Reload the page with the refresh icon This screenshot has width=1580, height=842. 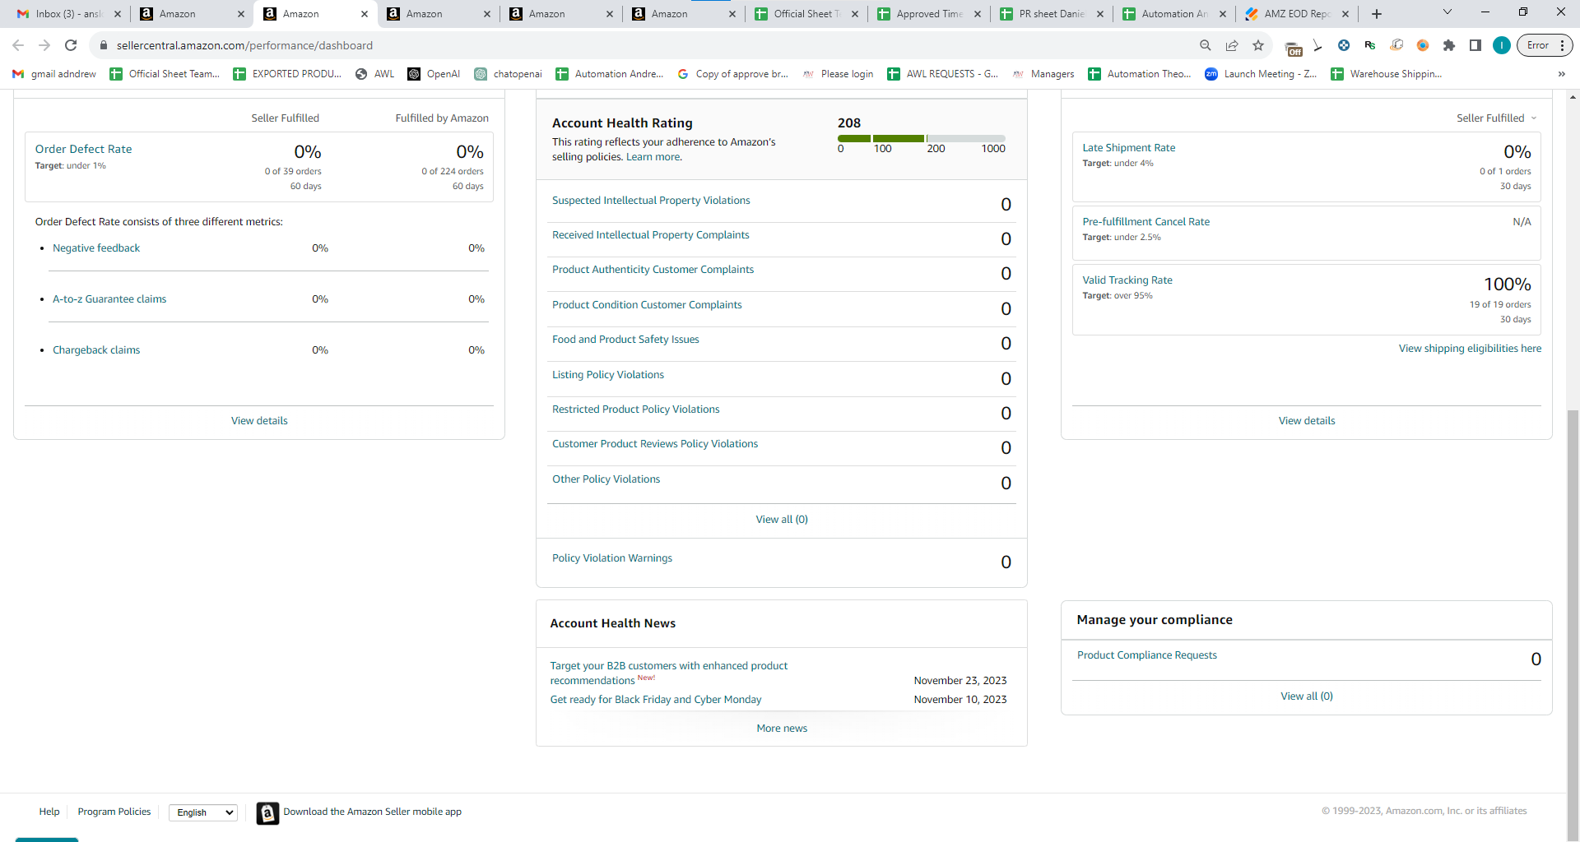coord(71,45)
